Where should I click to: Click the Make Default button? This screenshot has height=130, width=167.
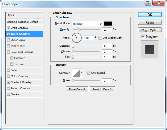click(x=77, y=89)
